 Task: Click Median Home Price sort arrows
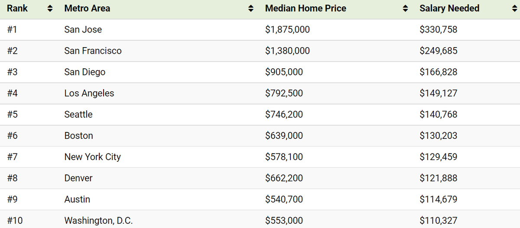tap(405, 9)
